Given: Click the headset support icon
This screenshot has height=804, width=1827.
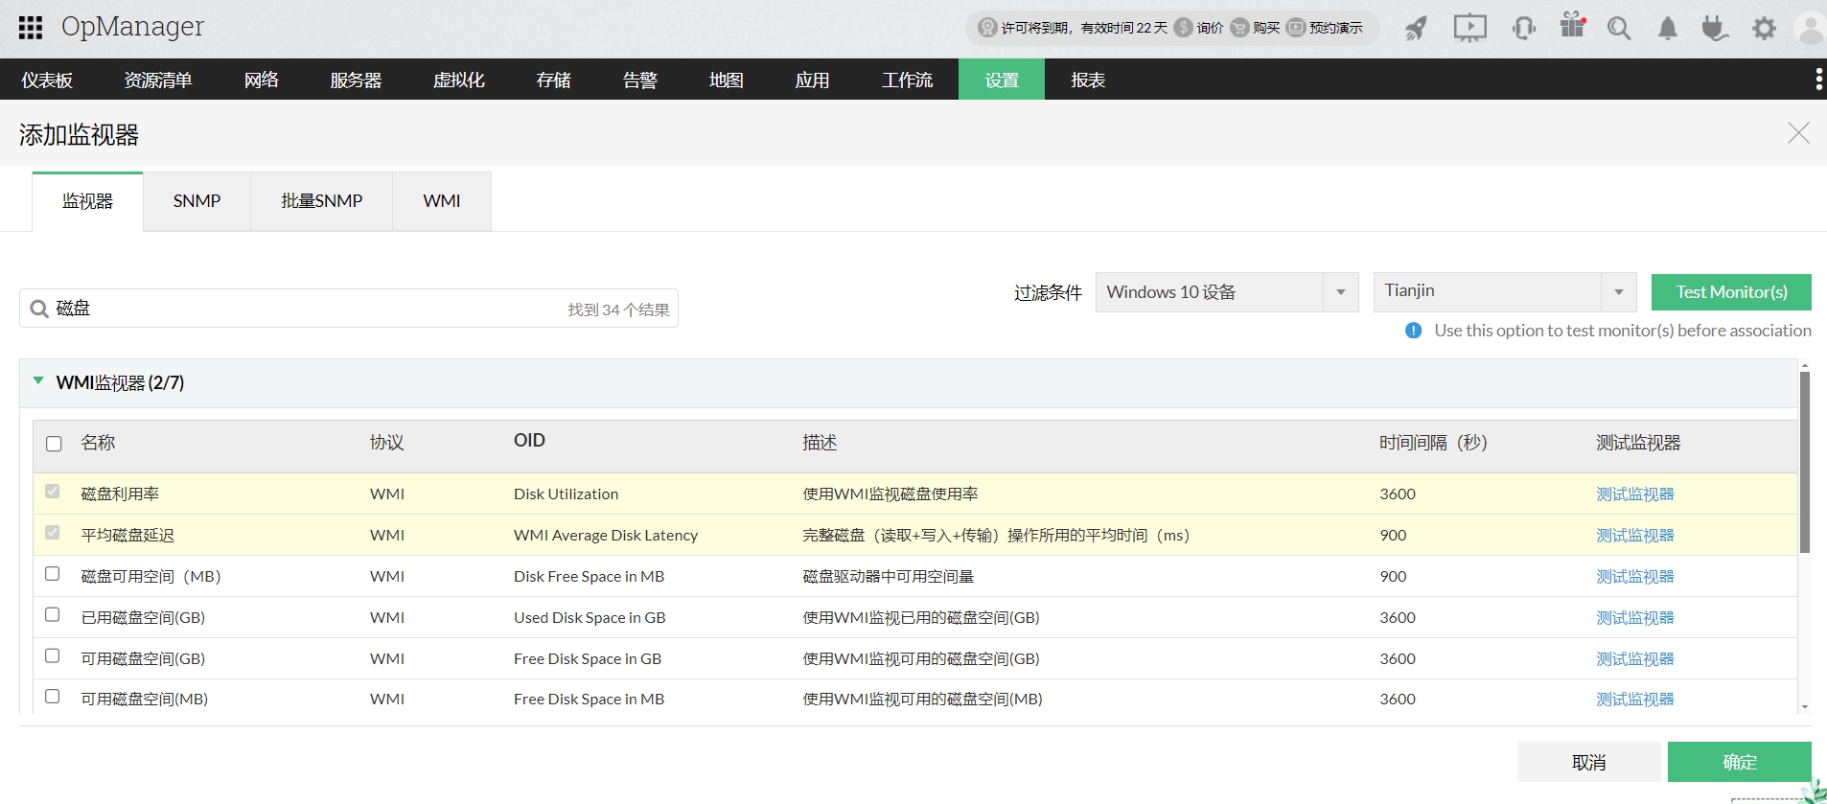Looking at the screenshot, I should click(x=1523, y=28).
